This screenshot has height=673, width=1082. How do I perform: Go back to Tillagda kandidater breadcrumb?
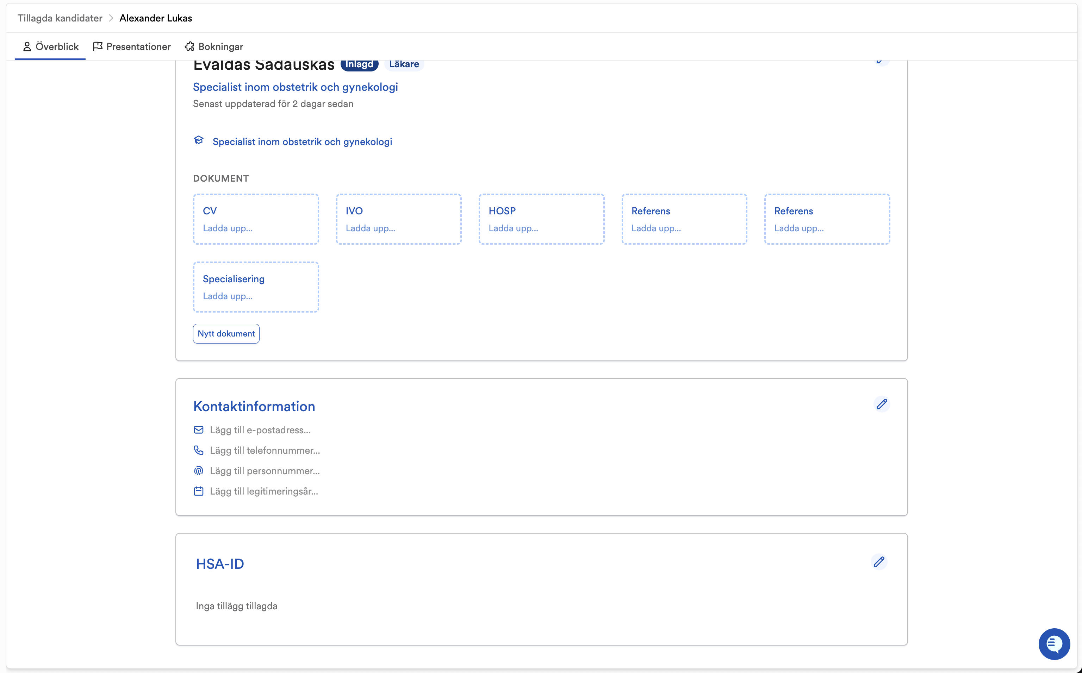[60, 18]
